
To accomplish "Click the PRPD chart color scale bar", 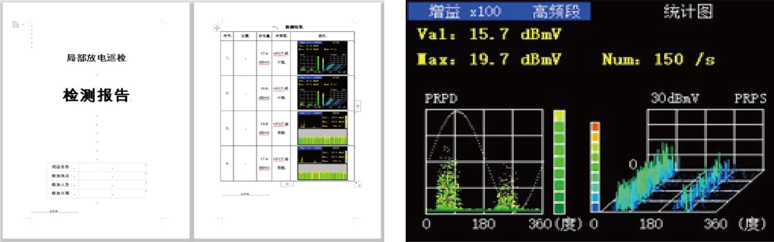I will click(x=560, y=162).
